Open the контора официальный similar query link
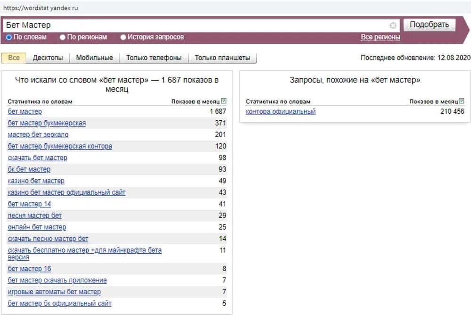471x315 pixels. pos(281,112)
